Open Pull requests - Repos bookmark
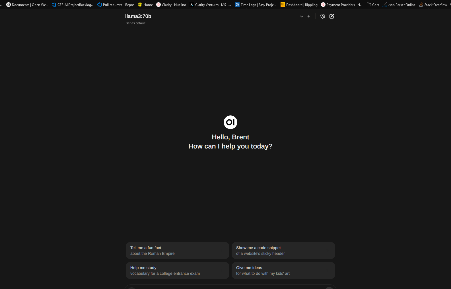The width and height of the screenshot is (451, 289). pyautogui.click(x=116, y=5)
